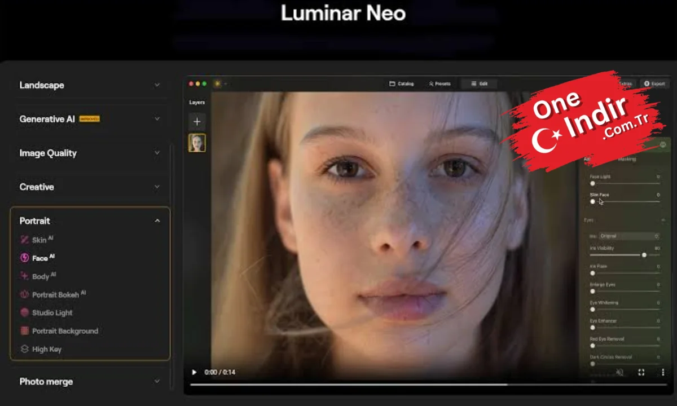Adjust the Iris Flare slider
Viewport: 677px width, 406px height.
click(x=625, y=273)
